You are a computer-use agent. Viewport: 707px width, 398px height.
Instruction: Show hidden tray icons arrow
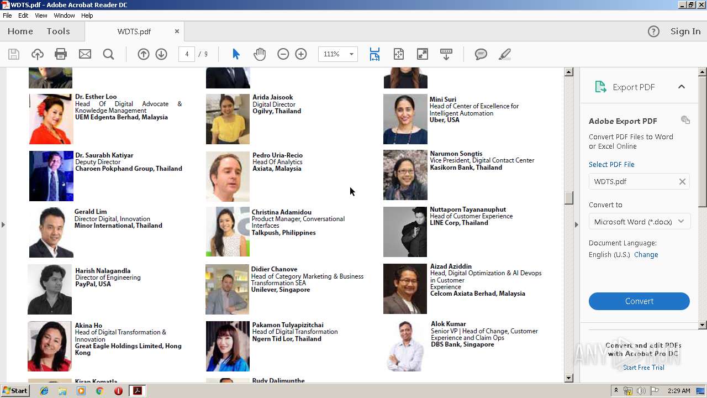pyautogui.click(x=616, y=390)
